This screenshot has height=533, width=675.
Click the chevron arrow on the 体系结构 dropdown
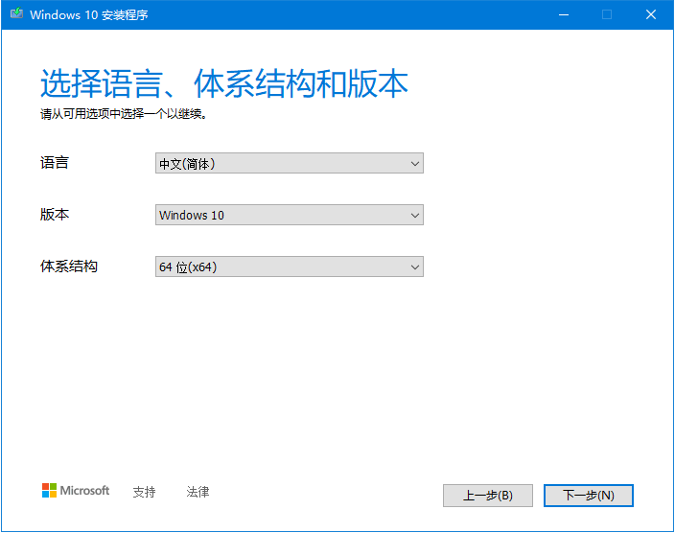click(414, 267)
